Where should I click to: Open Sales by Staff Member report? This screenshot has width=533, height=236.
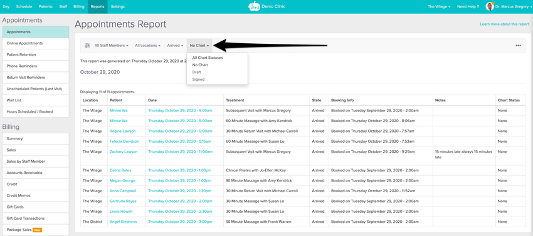click(x=35, y=162)
